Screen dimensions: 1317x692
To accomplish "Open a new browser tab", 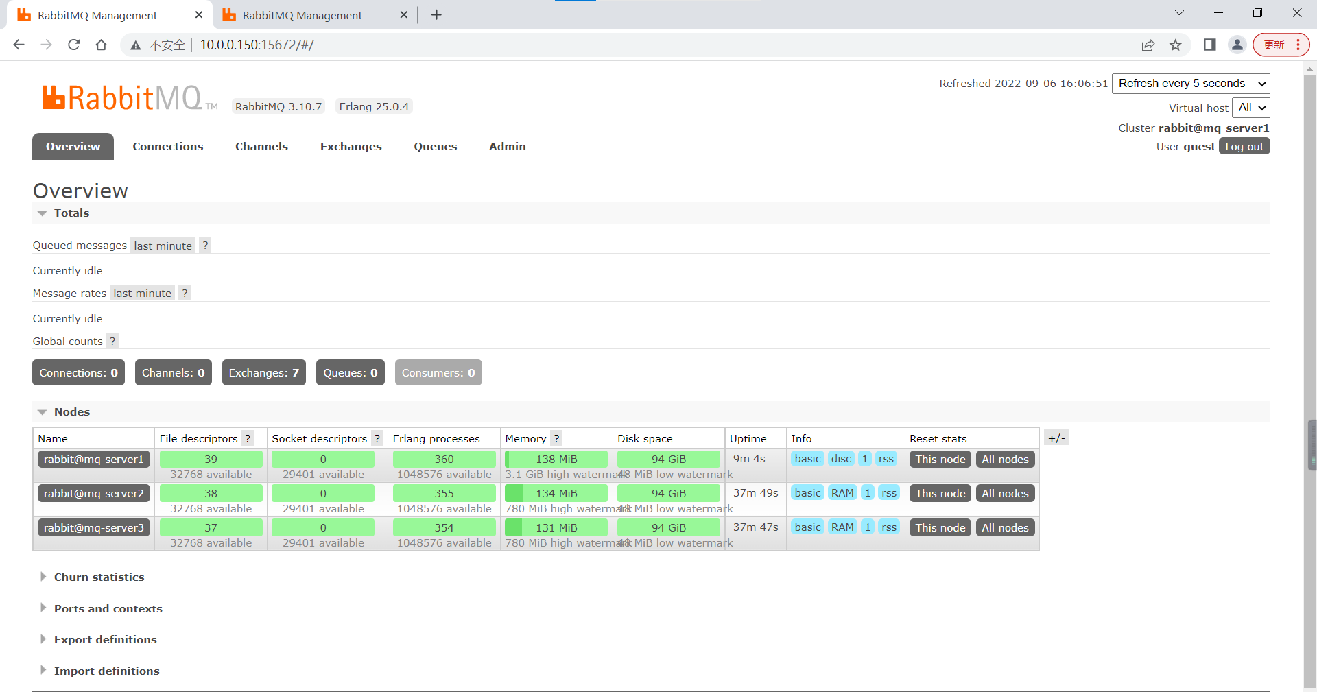I will pyautogui.click(x=436, y=14).
